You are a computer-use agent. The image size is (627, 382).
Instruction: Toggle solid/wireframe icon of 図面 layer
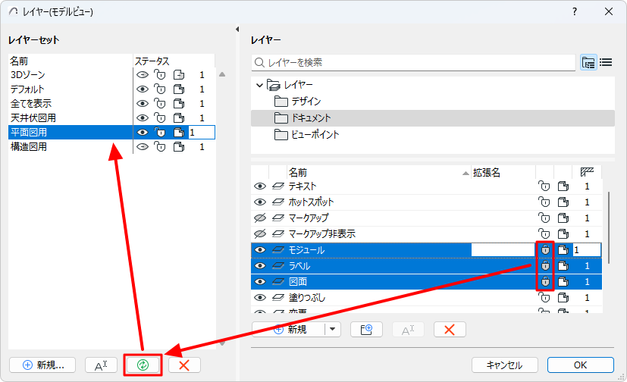(x=563, y=282)
